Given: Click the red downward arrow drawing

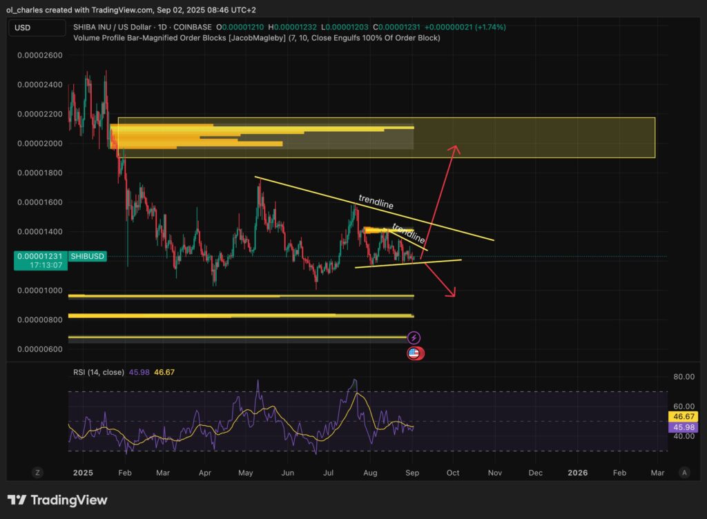Looking at the screenshot, I should pyautogui.click(x=440, y=280).
